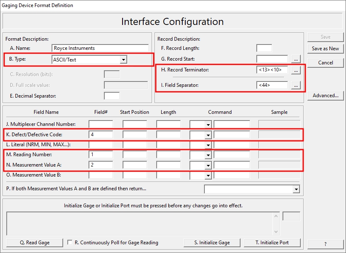Click the A. Name input field
This screenshot has width=346, height=253.
[x=100, y=48]
